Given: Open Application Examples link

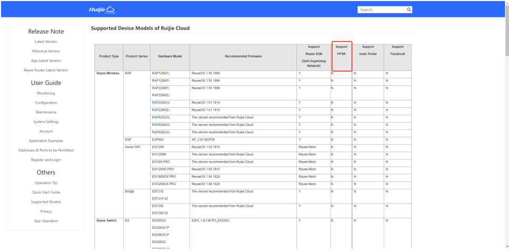Looking at the screenshot, I should [46, 141].
